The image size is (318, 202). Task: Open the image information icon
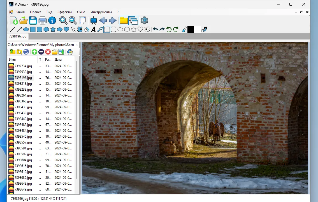(52, 20)
